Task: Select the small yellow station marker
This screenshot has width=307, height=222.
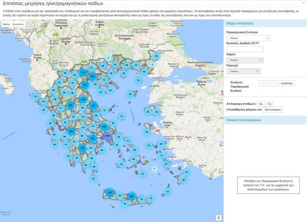Action: tap(146, 161)
